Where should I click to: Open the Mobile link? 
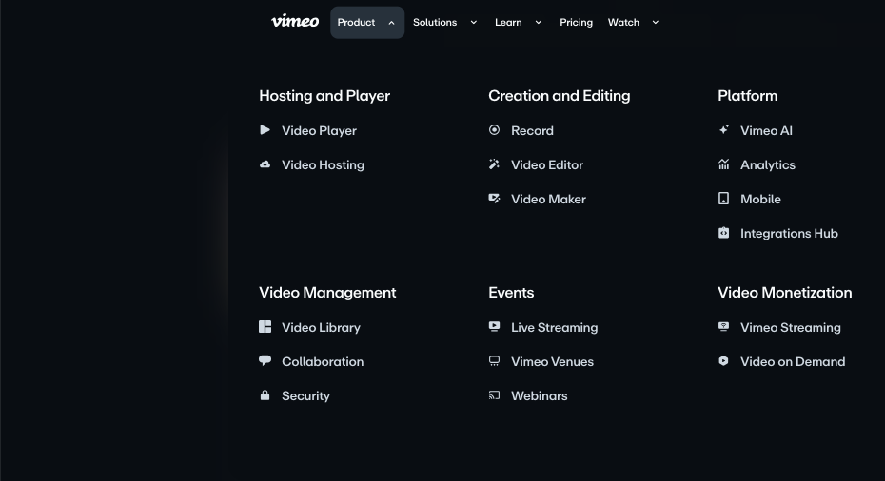(x=760, y=199)
